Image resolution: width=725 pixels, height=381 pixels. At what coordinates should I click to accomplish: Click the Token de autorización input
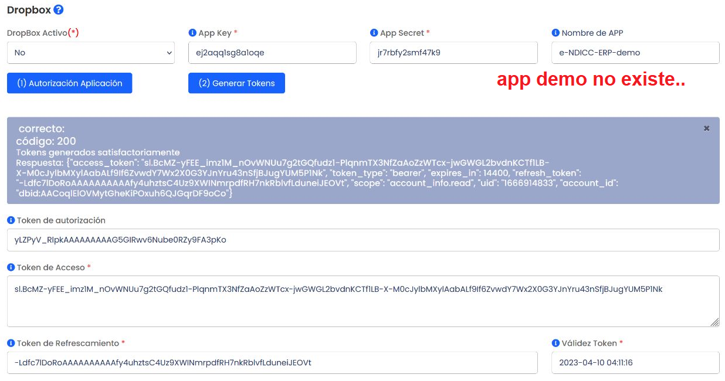(x=362, y=240)
